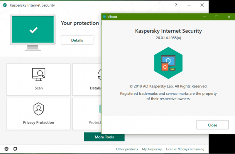The height and width of the screenshot is (154, 235).
Task: Open the Other products link
Action: [127, 149]
